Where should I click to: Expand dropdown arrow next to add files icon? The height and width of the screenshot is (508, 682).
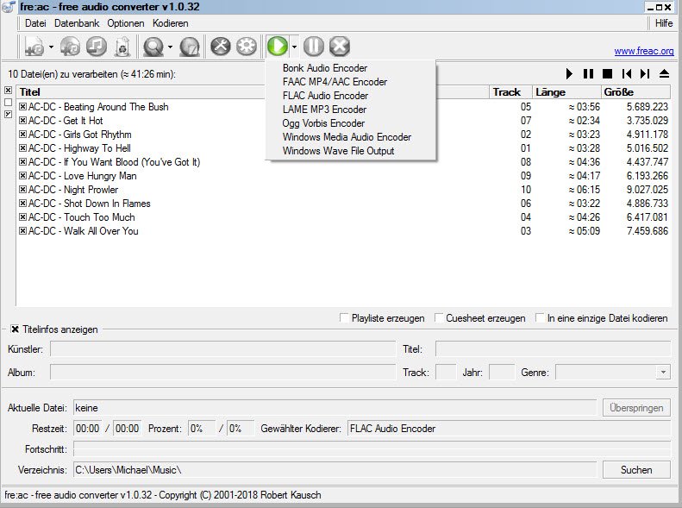[51, 47]
